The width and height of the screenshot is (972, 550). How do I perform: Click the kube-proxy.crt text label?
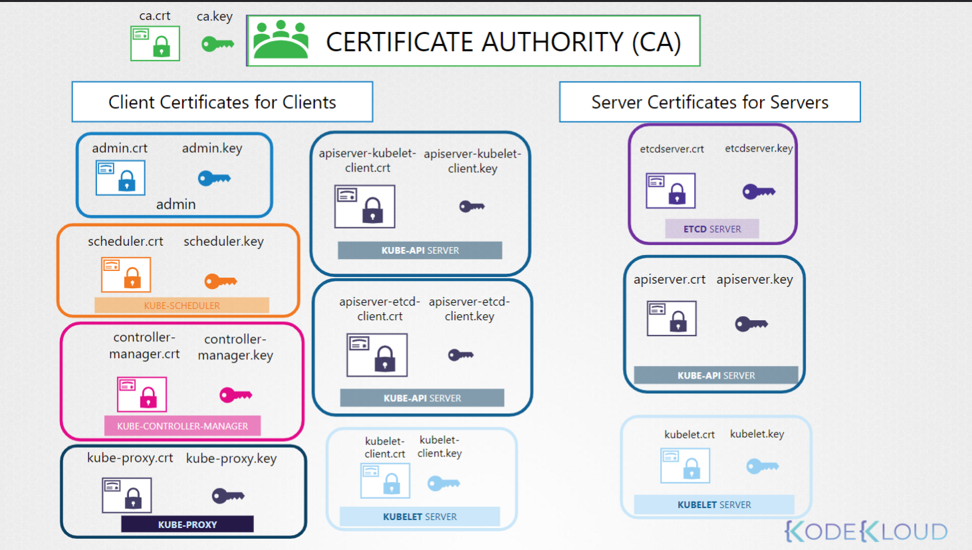[x=130, y=458]
